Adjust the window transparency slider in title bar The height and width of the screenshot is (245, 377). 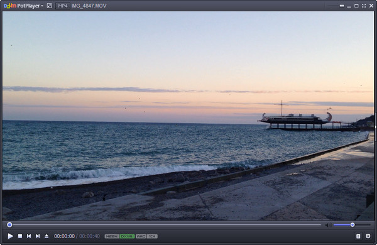point(336,6)
